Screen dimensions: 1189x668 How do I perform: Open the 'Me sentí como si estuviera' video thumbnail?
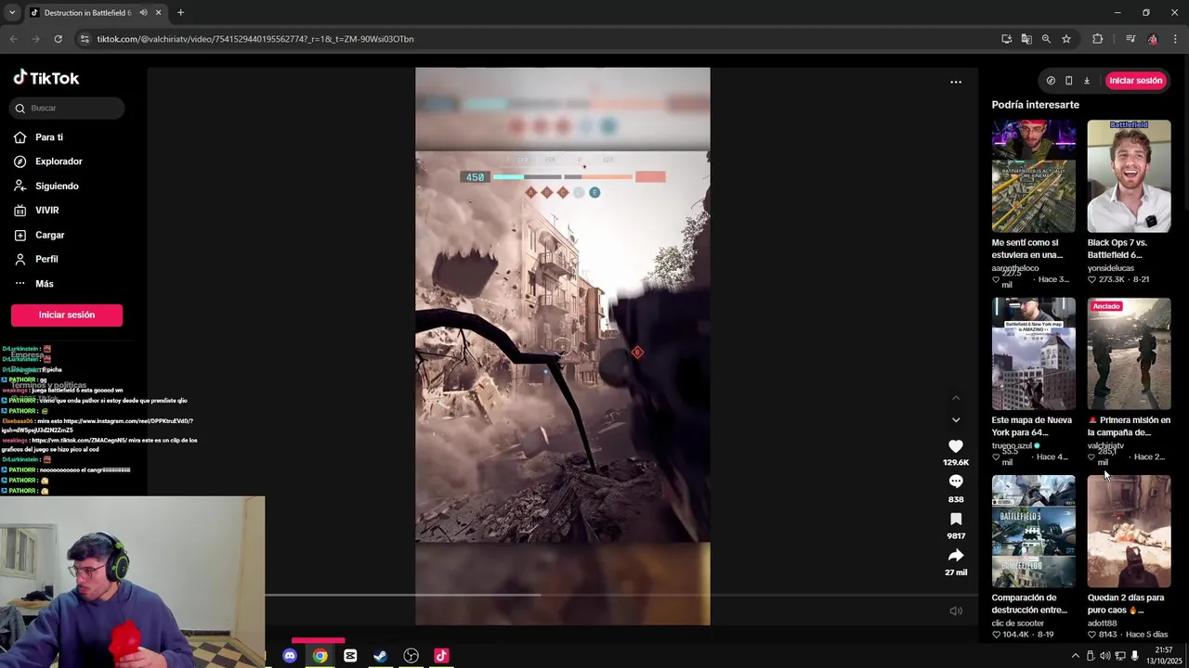(x=1033, y=176)
